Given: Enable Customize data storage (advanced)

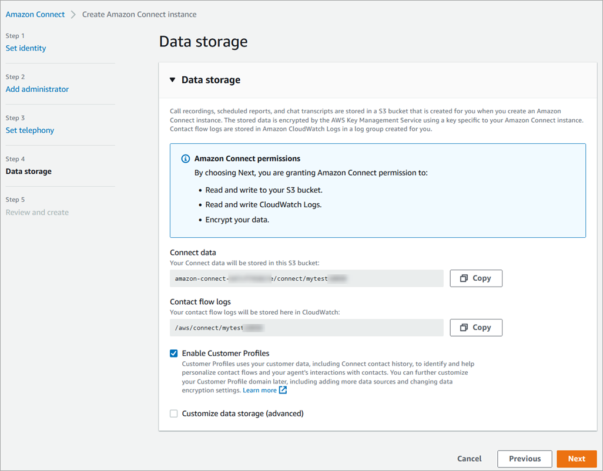Looking at the screenshot, I should point(173,413).
